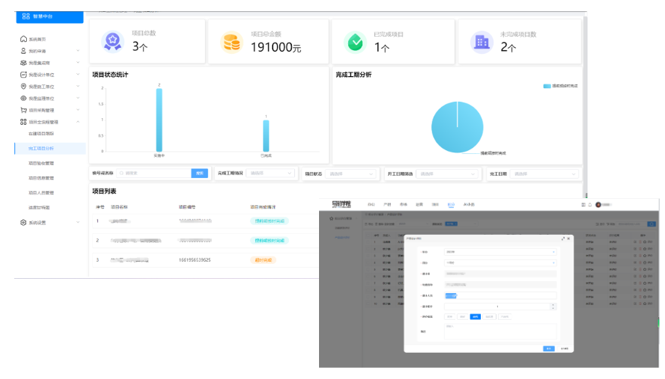
Task: Click the 已完成 bar in the chart
Action: [x=266, y=136]
